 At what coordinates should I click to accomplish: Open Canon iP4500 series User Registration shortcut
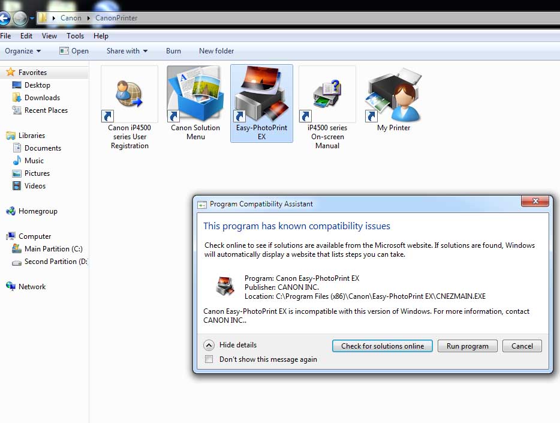click(130, 107)
